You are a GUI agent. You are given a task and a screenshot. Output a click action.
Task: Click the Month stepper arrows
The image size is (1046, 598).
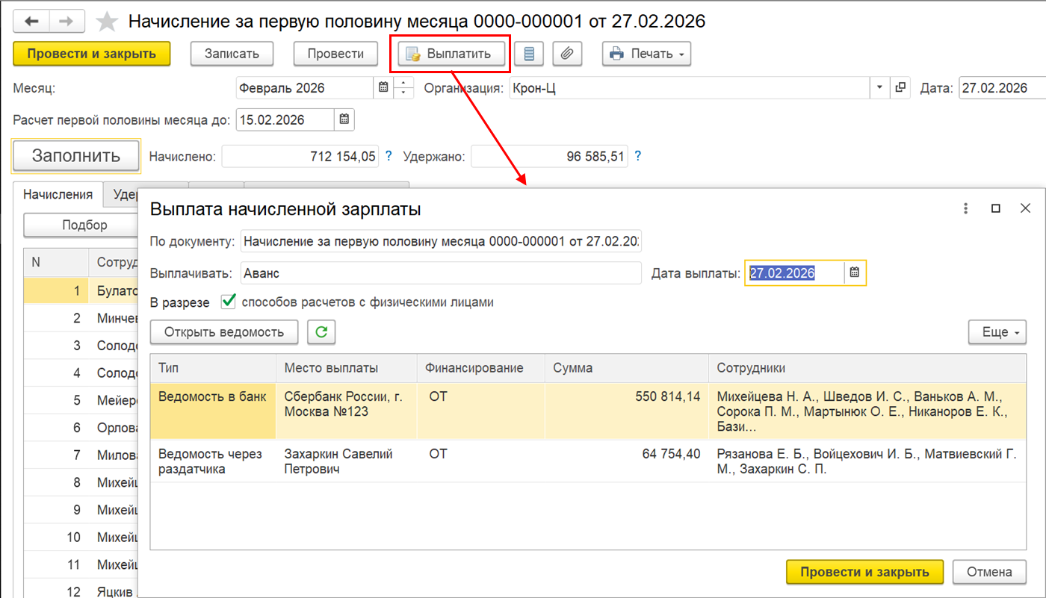click(403, 88)
